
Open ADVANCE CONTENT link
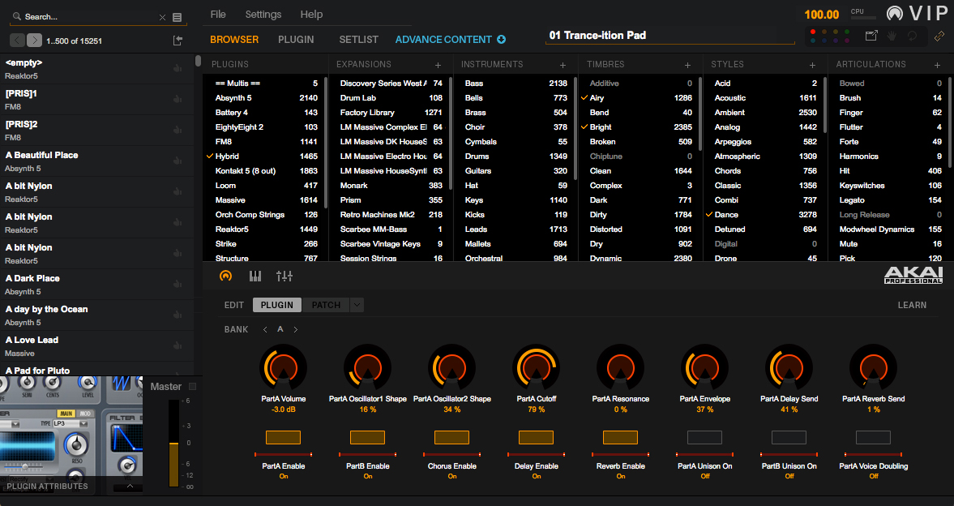[x=443, y=40]
